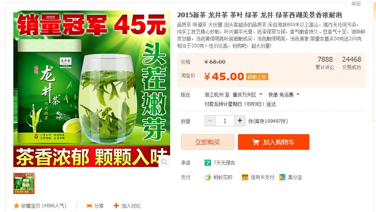Click the 举报 report link
The image size is (376, 212).
pos(356,4)
